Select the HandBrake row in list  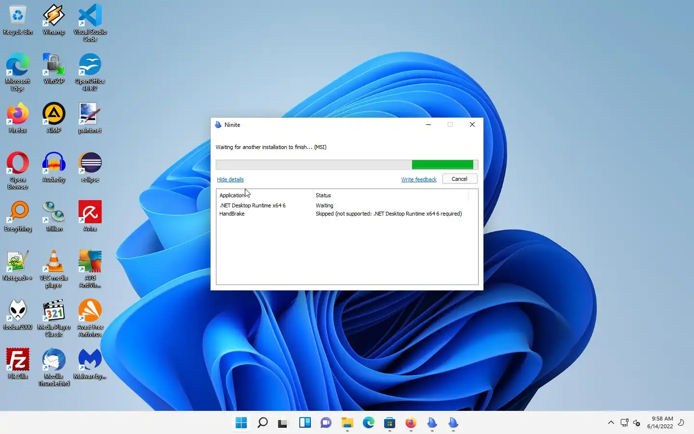coord(347,214)
